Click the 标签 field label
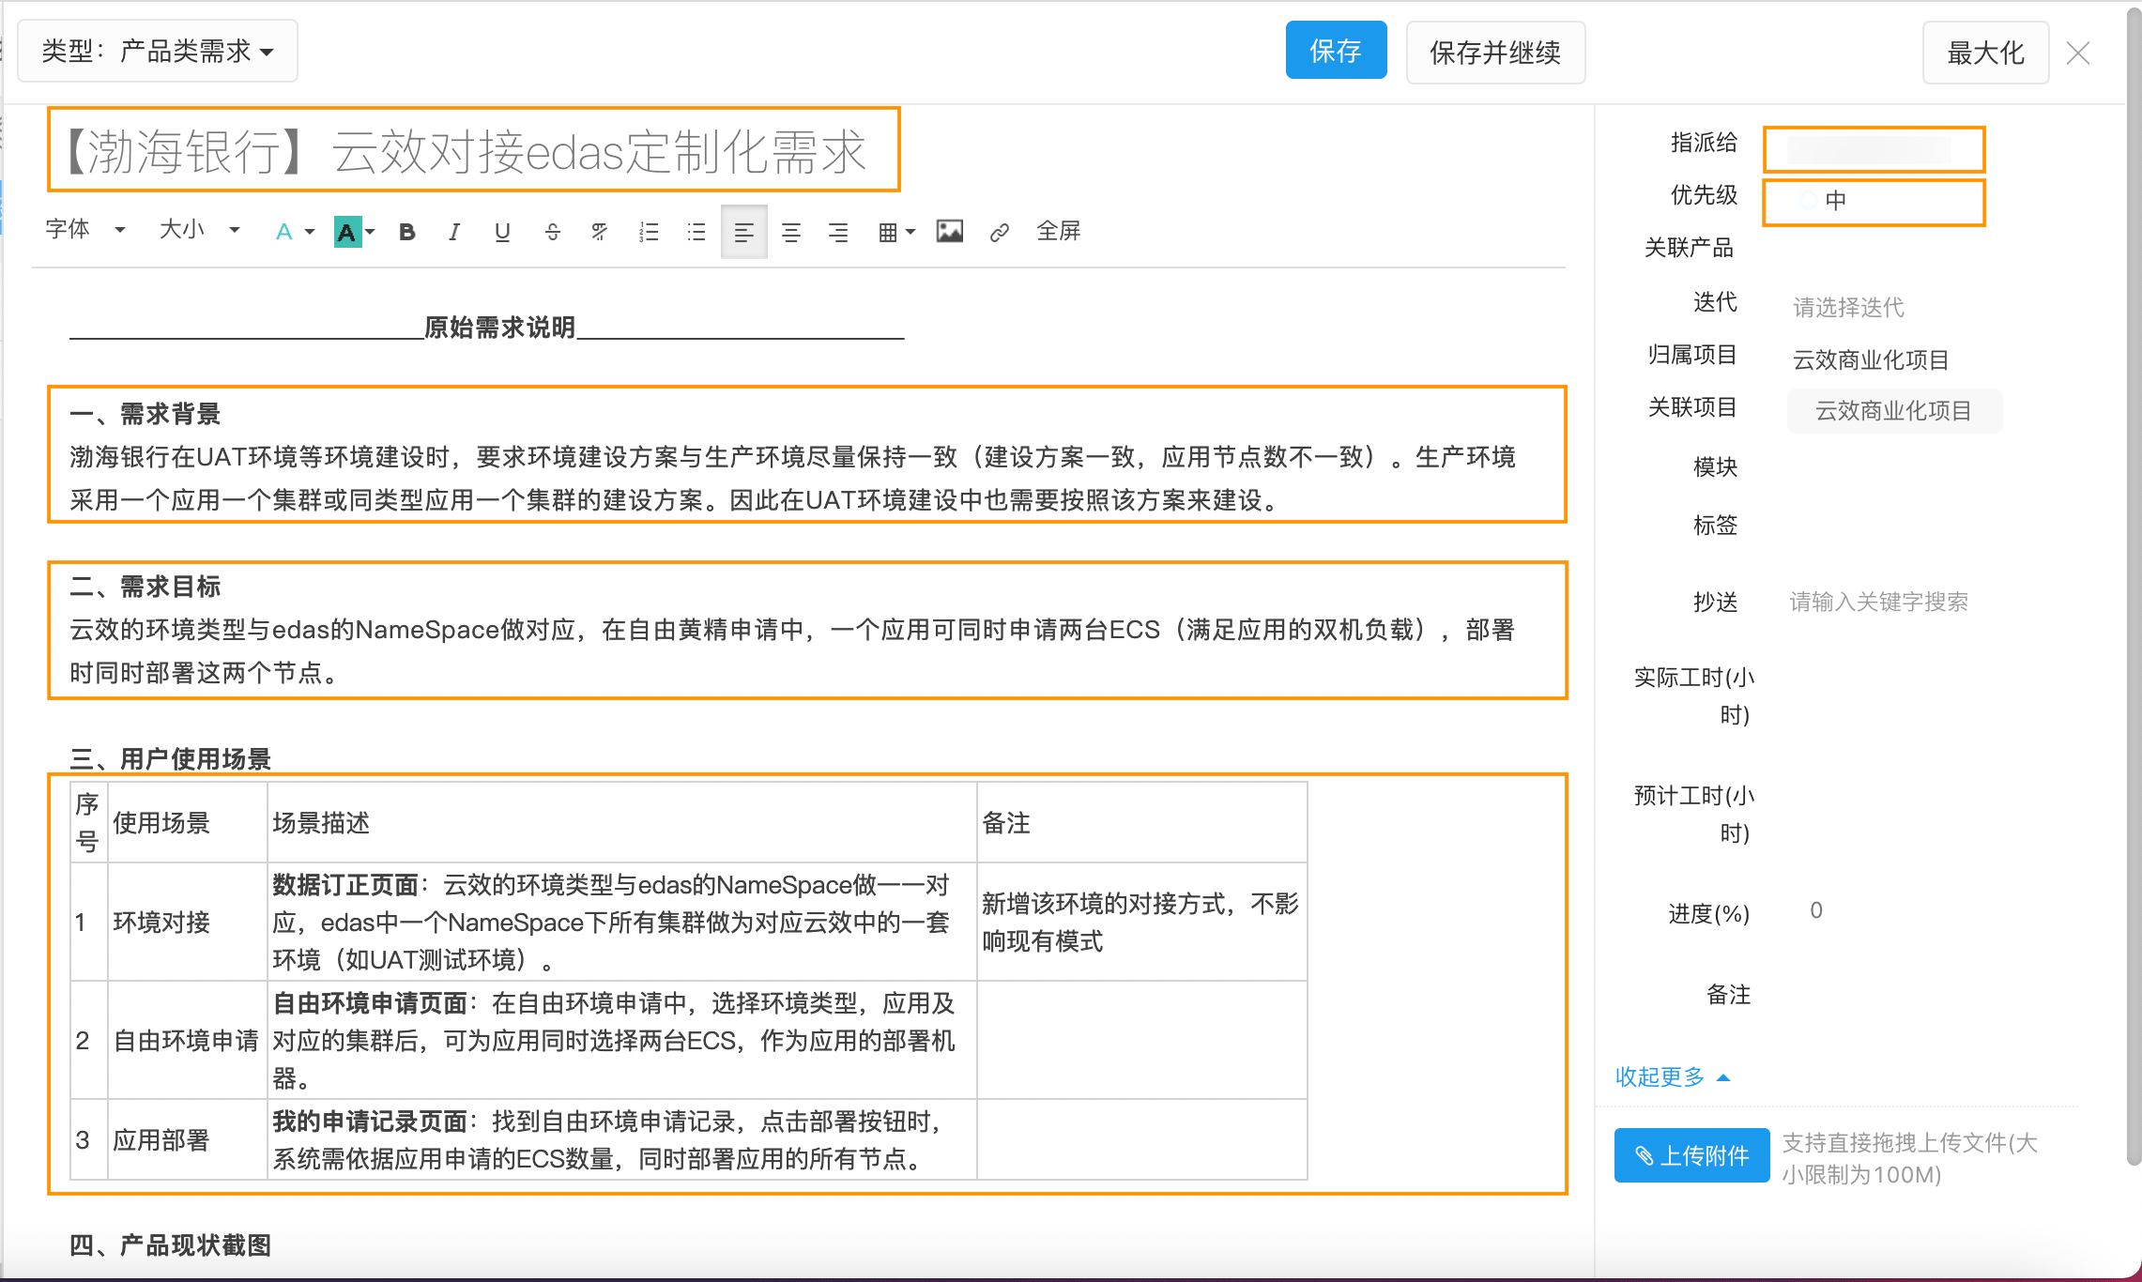2142x1282 pixels. coord(1715,525)
